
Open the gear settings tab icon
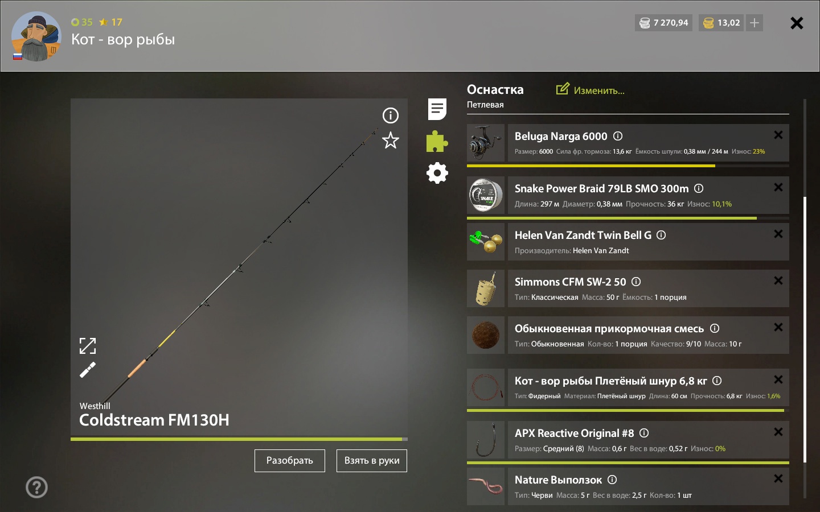tap(437, 173)
